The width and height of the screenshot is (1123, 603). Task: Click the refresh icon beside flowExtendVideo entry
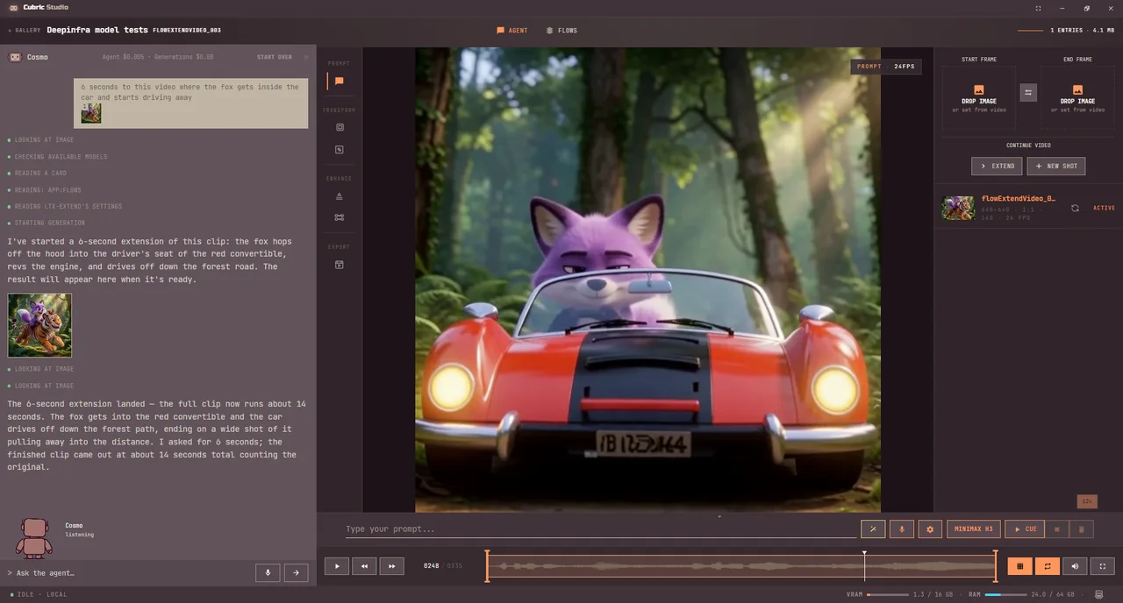1075,208
